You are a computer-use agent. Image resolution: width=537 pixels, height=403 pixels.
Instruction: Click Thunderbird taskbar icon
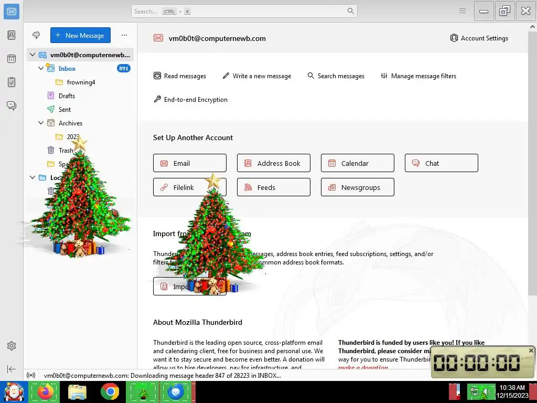click(176, 391)
